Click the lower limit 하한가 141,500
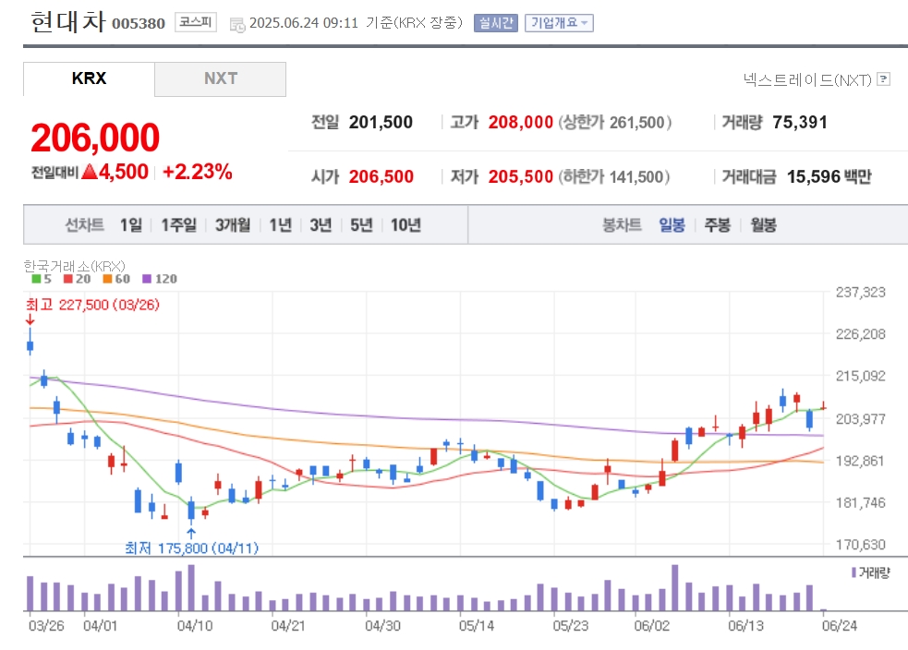Screen dimensions: 908x650 point(615,176)
